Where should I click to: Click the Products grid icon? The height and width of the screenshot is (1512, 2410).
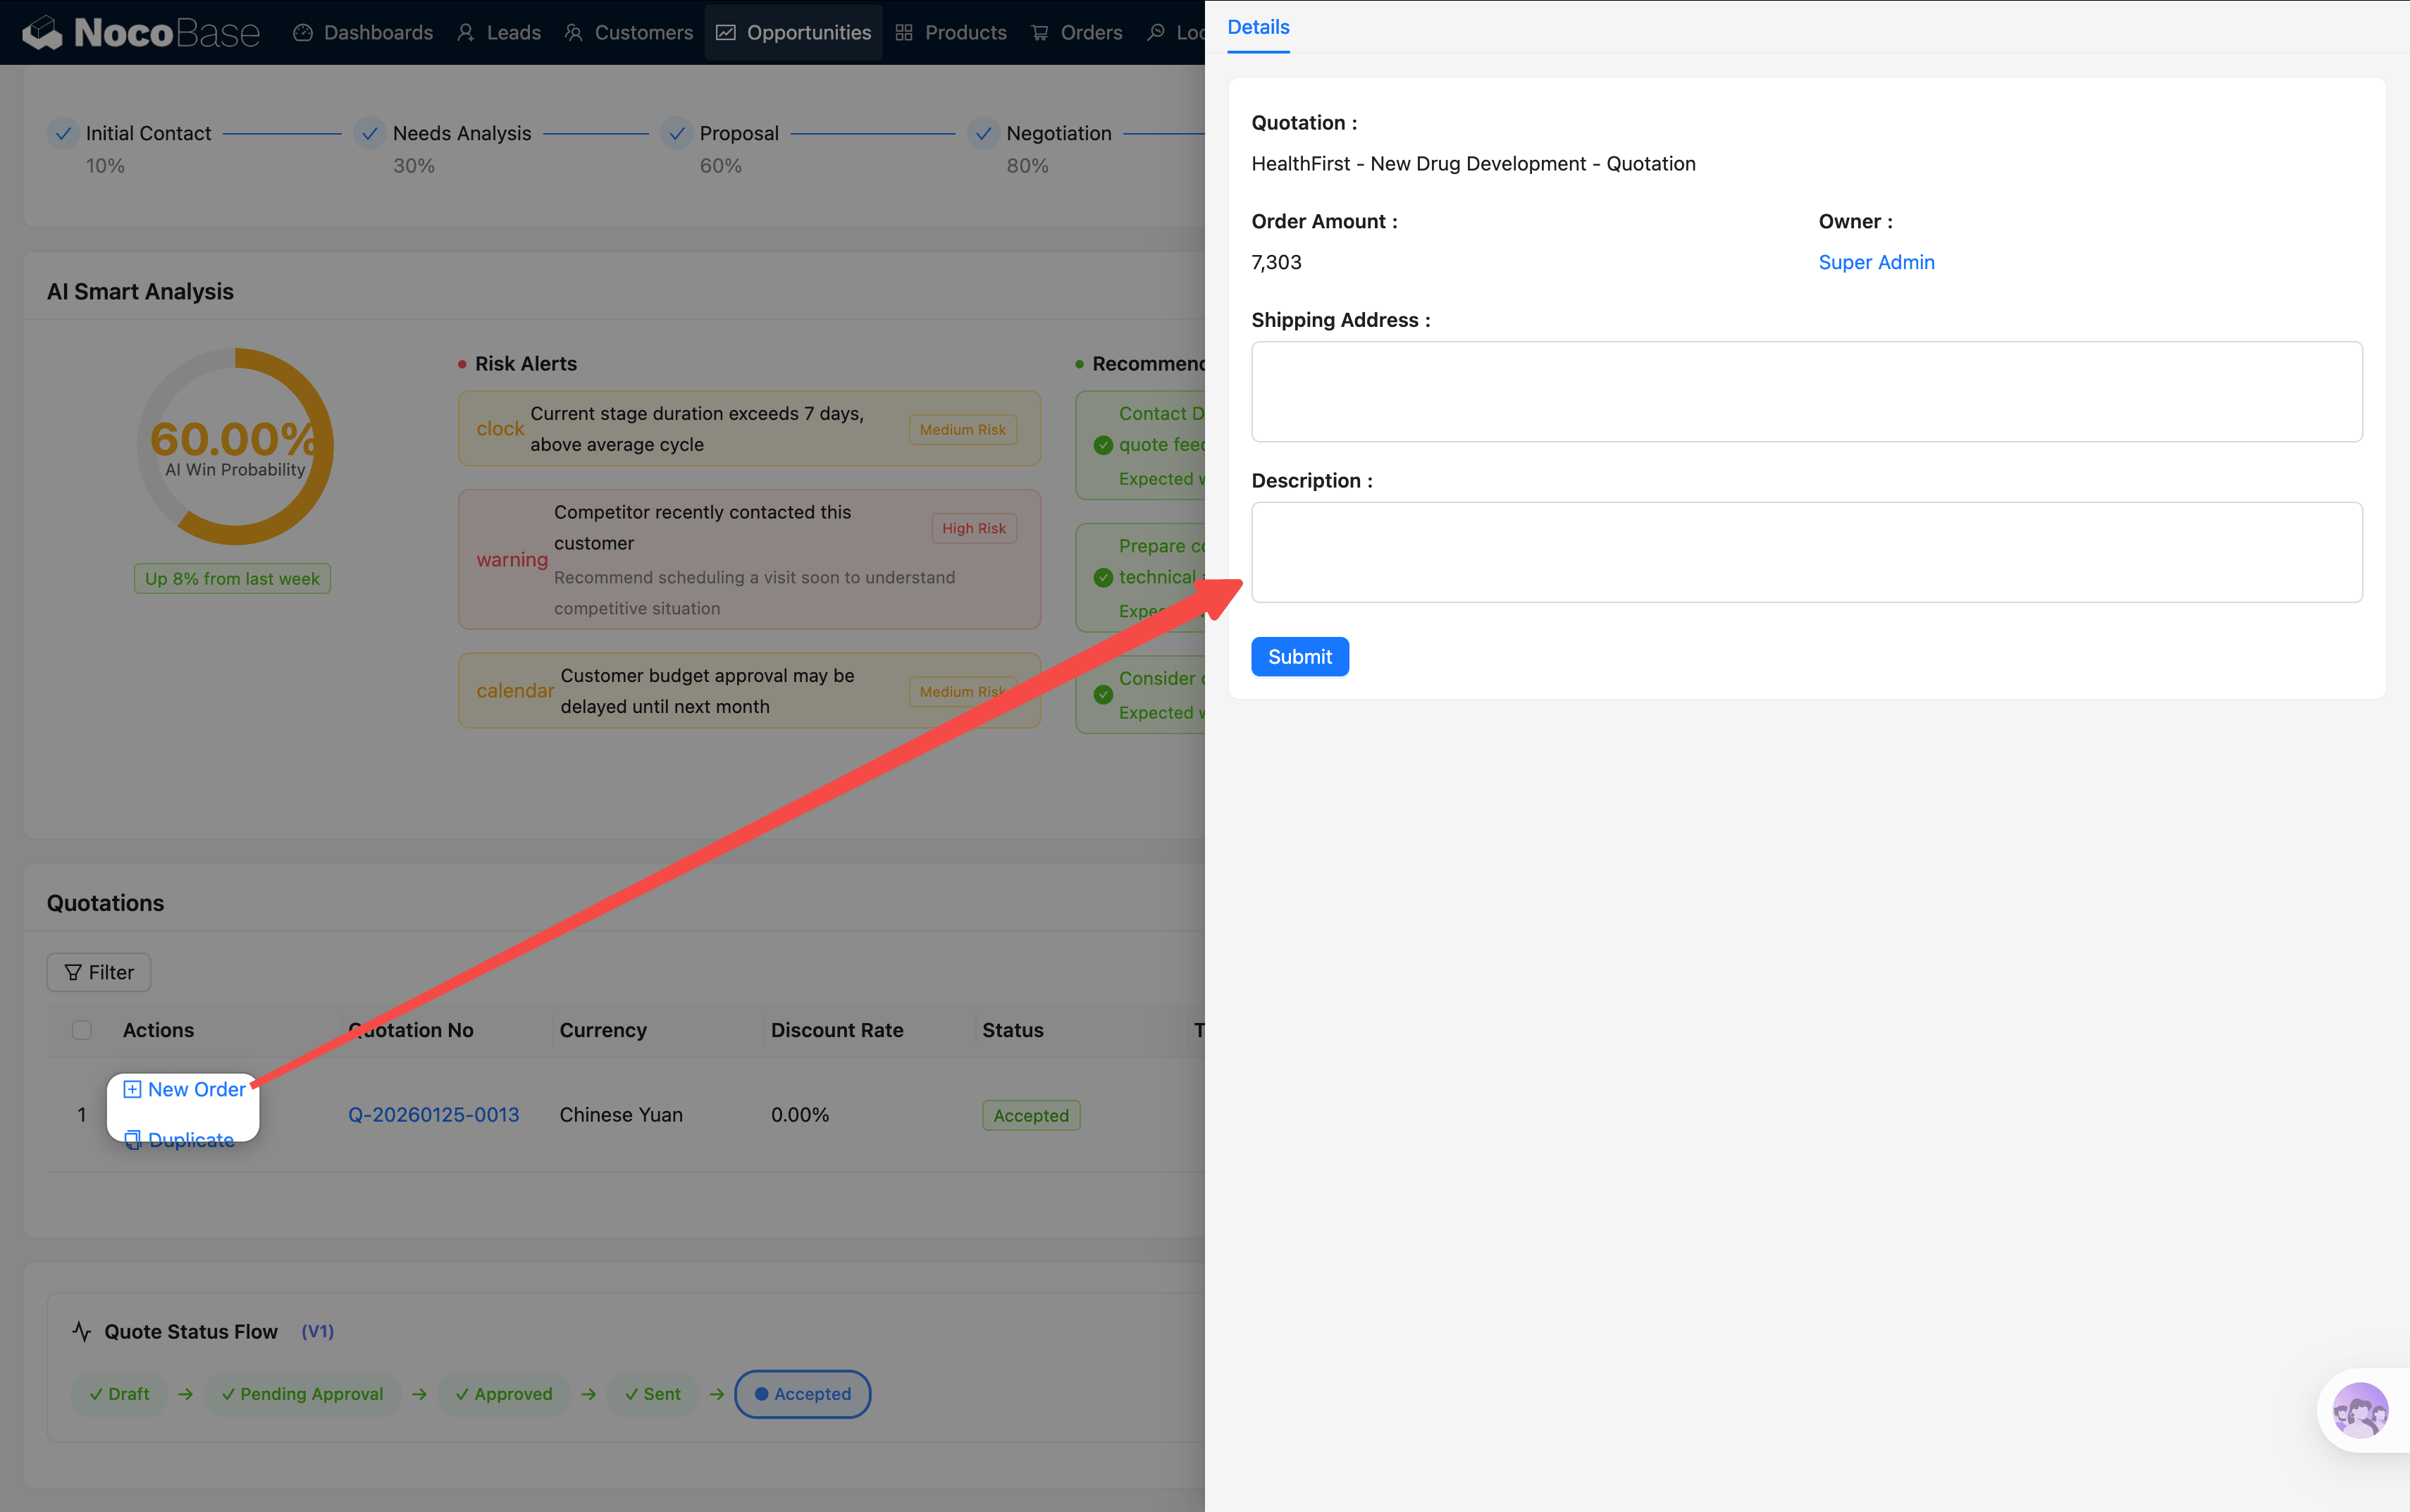pos(904,33)
